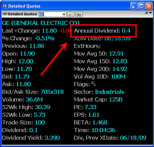Close the Detailed Quotes window
Screen dimensions: 154x147
(149, 6)
